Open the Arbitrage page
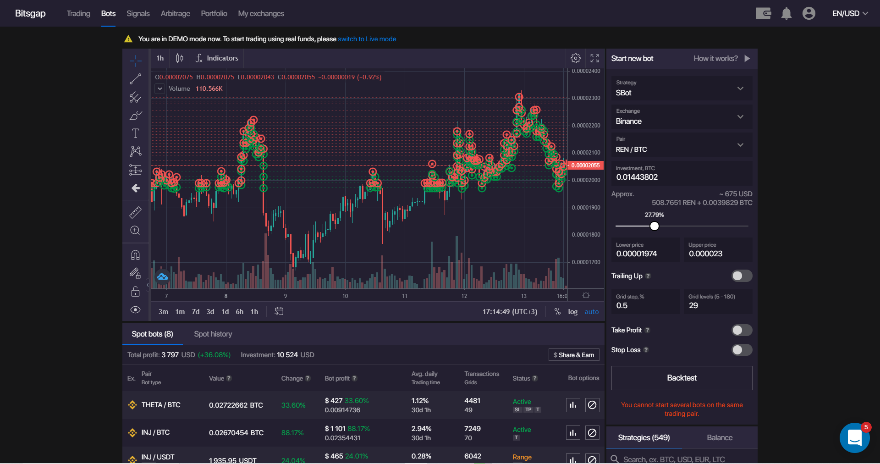Screen dimensions: 880x464 (x=175, y=13)
